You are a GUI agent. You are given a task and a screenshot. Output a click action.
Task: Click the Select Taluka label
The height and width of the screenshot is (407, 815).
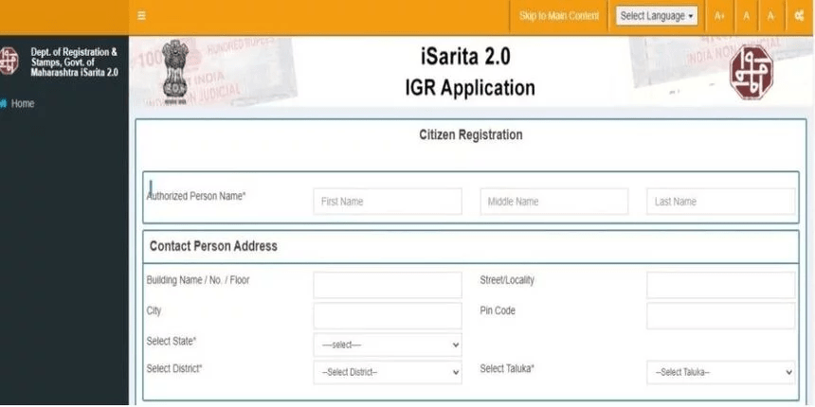click(x=507, y=368)
